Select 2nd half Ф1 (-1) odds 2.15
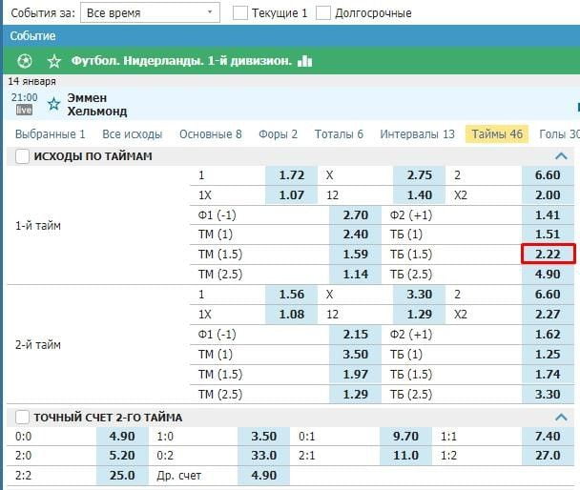This screenshot has width=580, height=490. click(x=355, y=334)
